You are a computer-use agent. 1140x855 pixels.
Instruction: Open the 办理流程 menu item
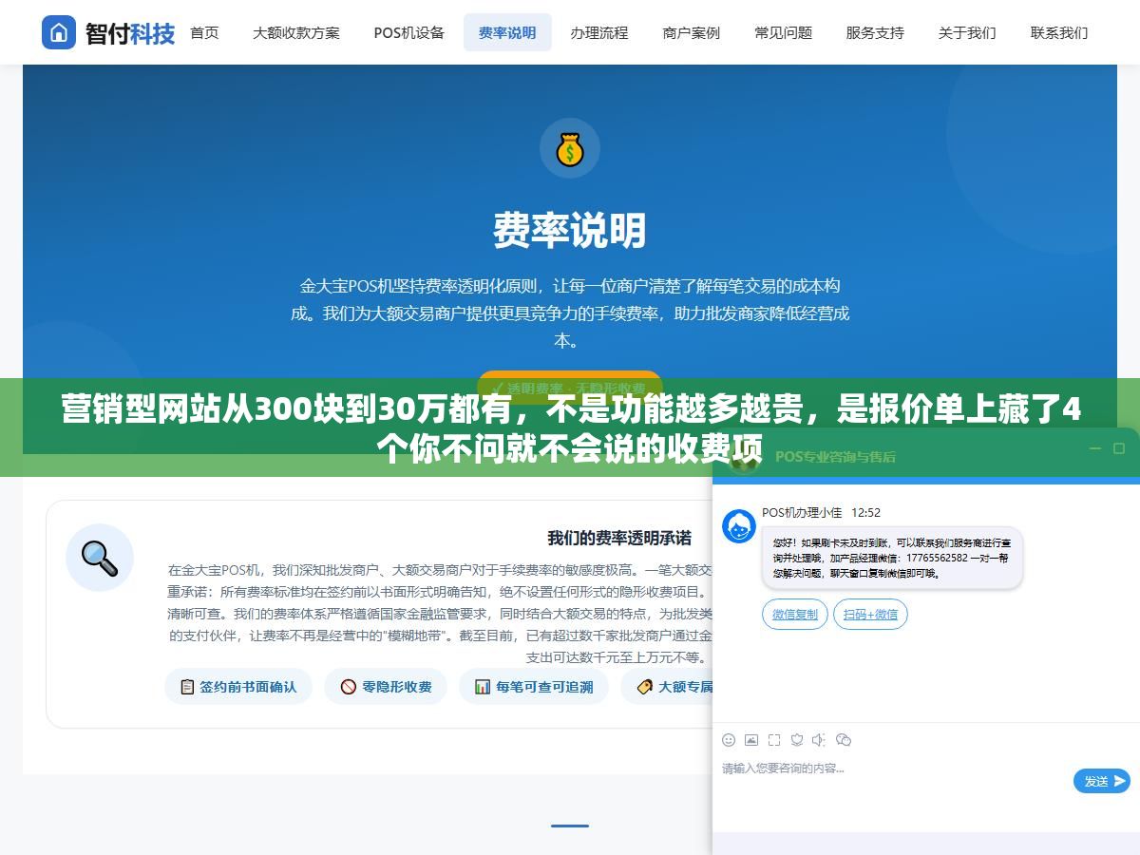tap(599, 32)
